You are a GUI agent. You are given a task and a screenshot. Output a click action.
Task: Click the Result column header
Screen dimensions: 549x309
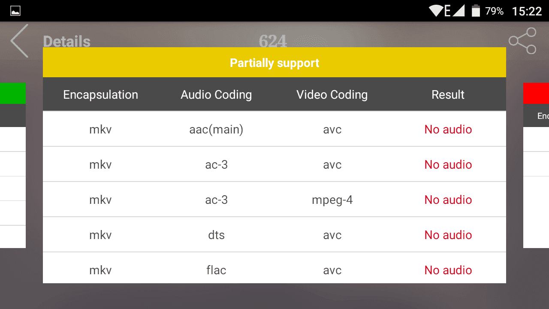(448, 95)
